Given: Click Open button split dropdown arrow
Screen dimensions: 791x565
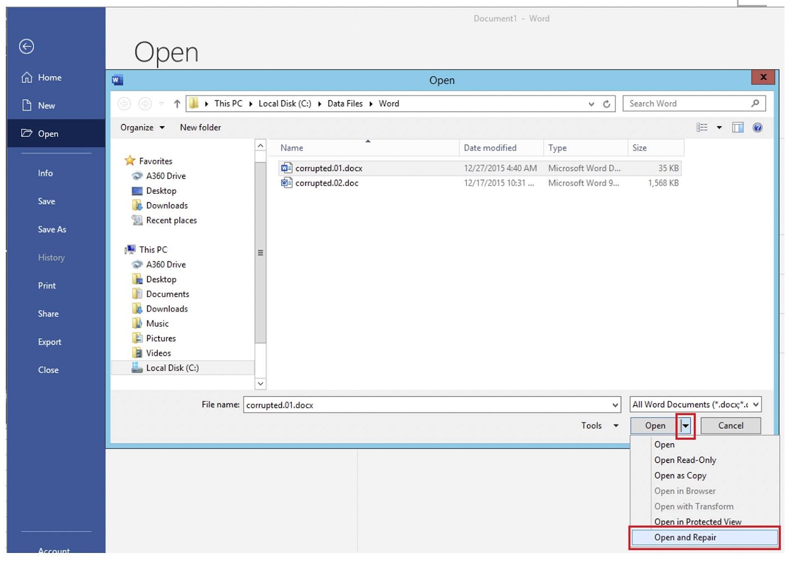Looking at the screenshot, I should tap(685, 426).
